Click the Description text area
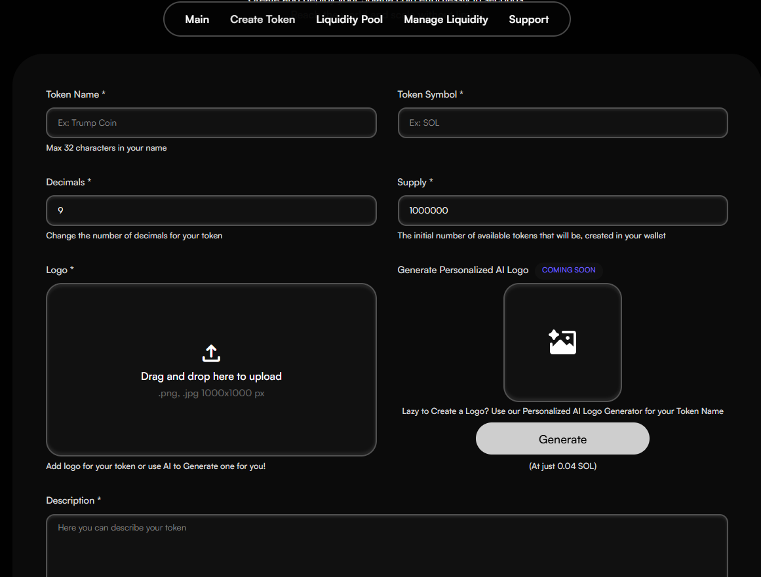The image size is (761, 577). point(387,546)
